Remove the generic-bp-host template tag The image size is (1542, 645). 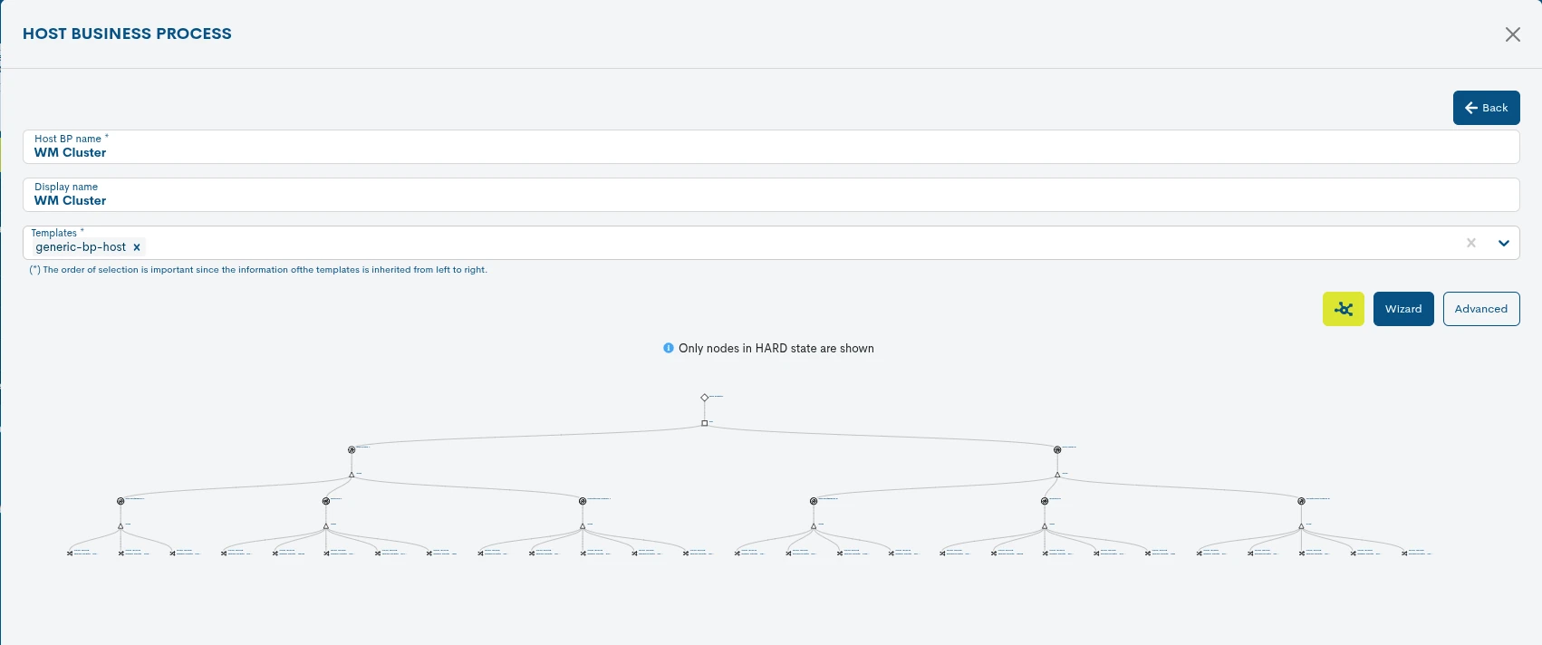tap(137, 247)
